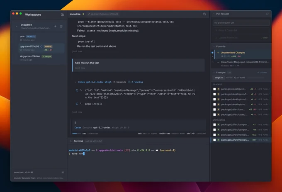Check the untracked file with +77
The height and width of the screenshot is (192, 282).
coord(214,124)
